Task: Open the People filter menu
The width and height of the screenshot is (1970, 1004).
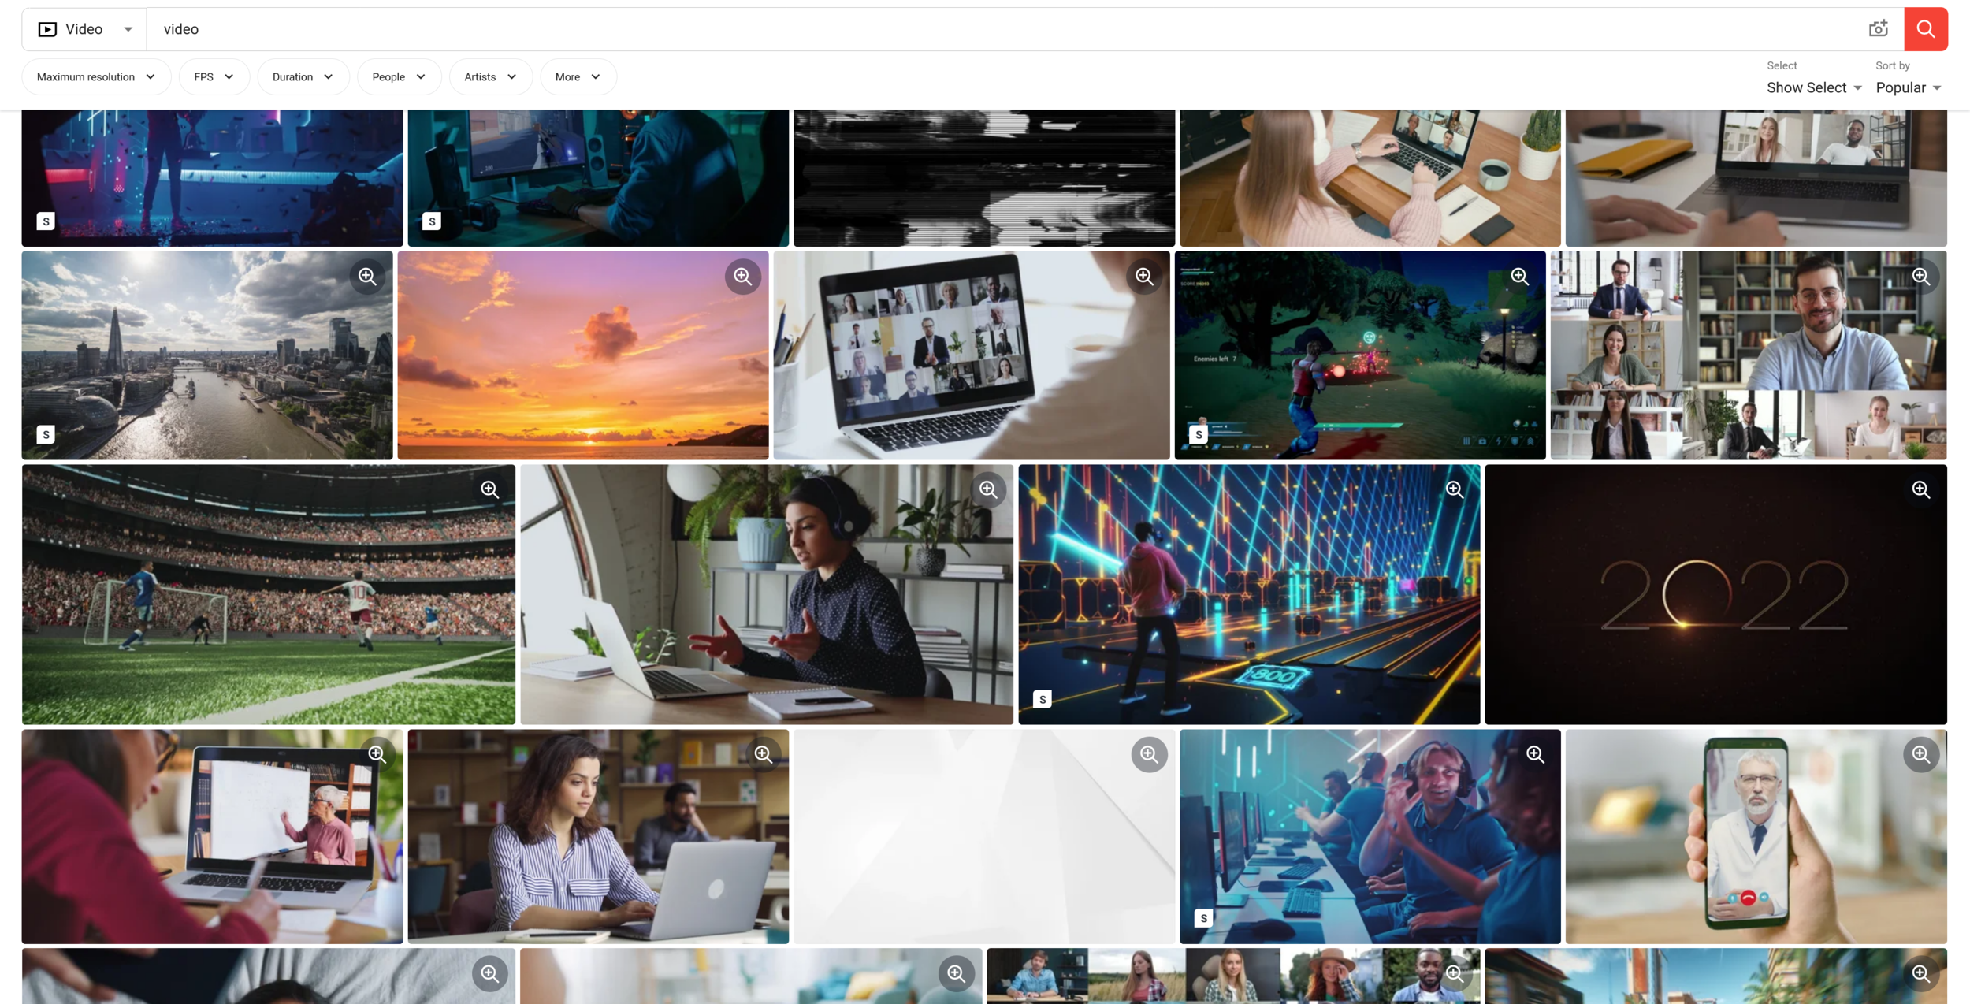Action: [x=399, y=77]
